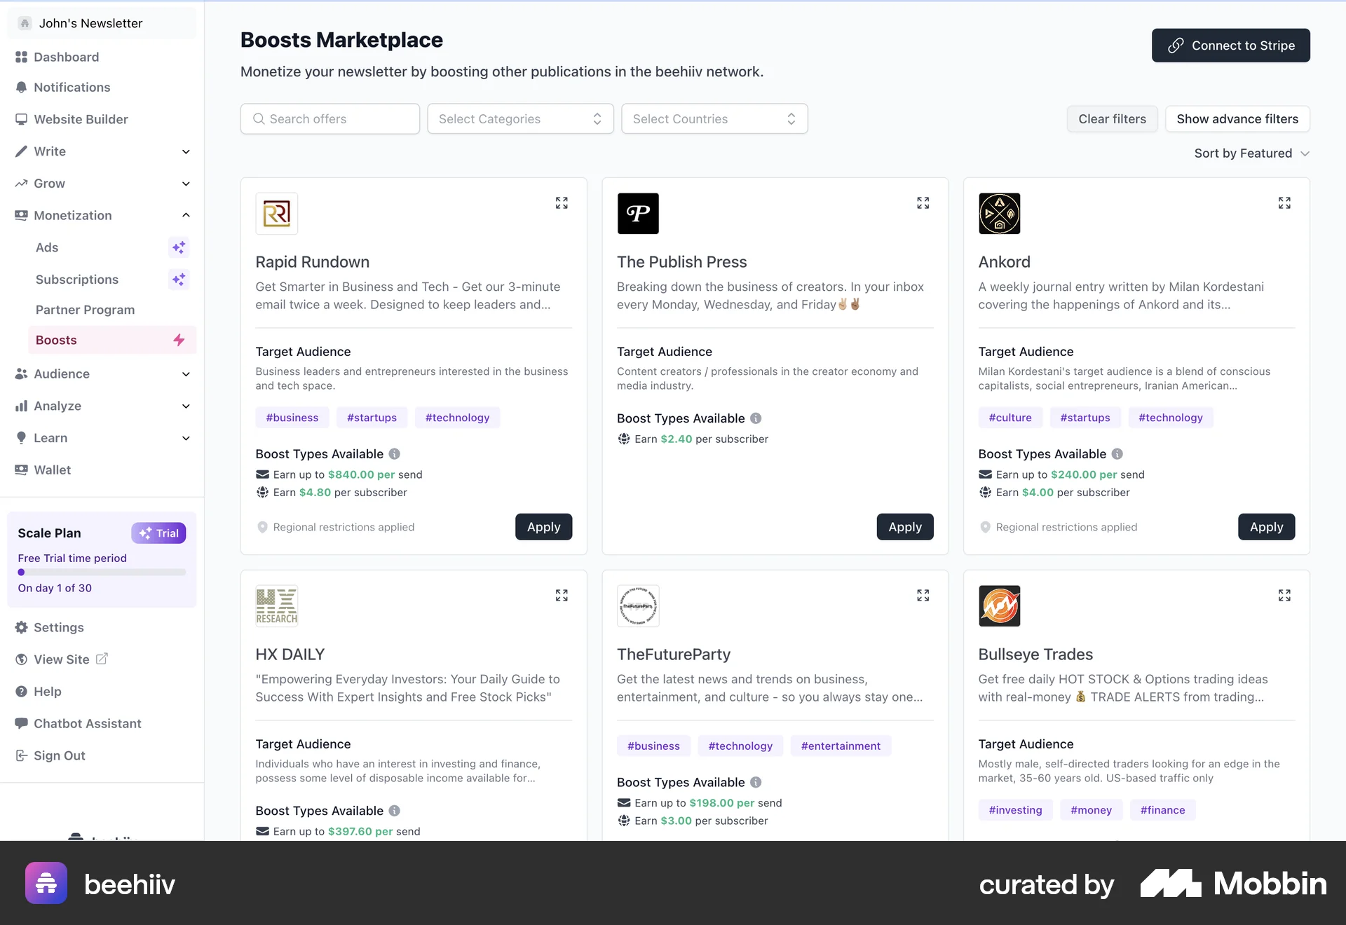Click the Boosts lightning bolt icon
This screenshot has height=925, width=1346.
pyautogui.click(x=179, y=340)
